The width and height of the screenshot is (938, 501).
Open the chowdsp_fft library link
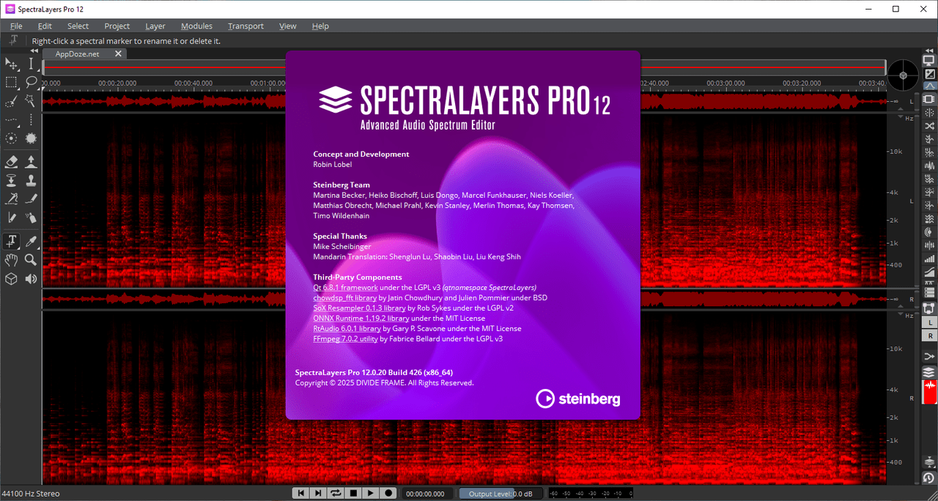coord(344,298)
